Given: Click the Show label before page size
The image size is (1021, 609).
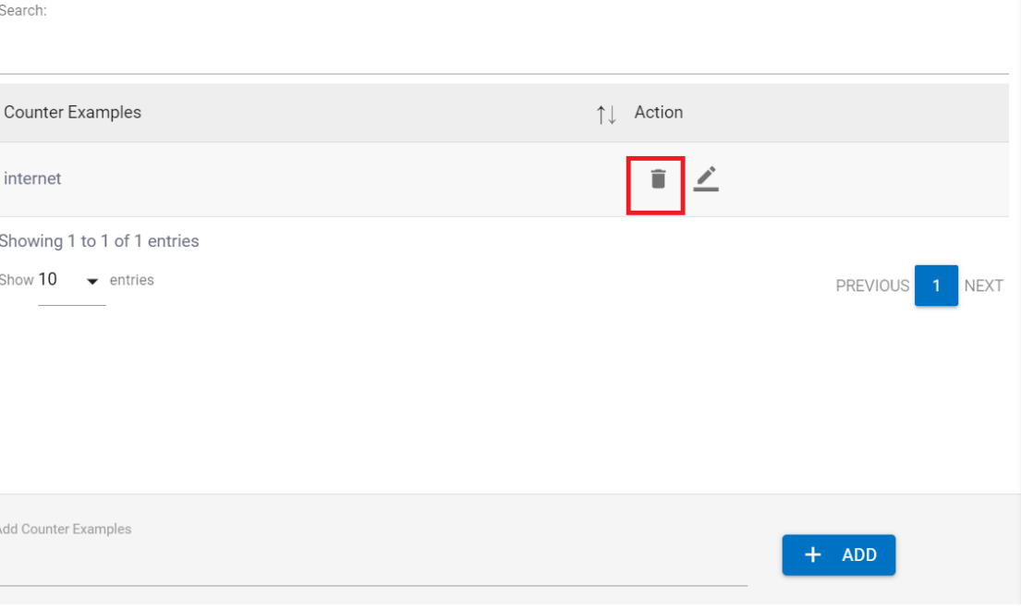Looking at the screenshot, I should (17, 280).
